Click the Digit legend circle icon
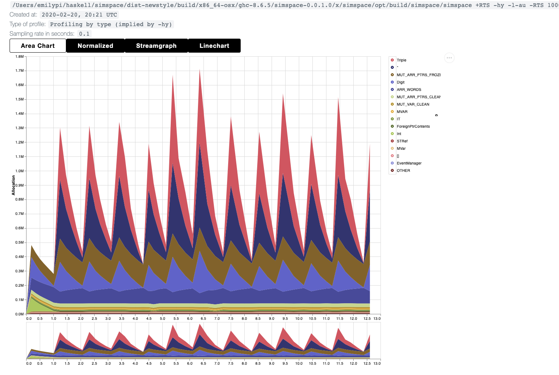 pos(392,82)
